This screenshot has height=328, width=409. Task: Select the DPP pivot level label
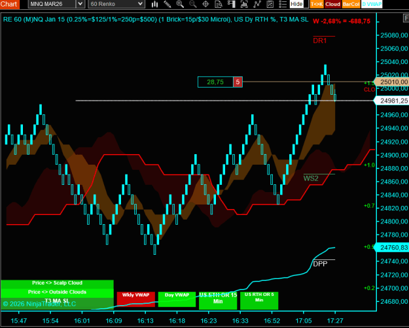[320, 264]
